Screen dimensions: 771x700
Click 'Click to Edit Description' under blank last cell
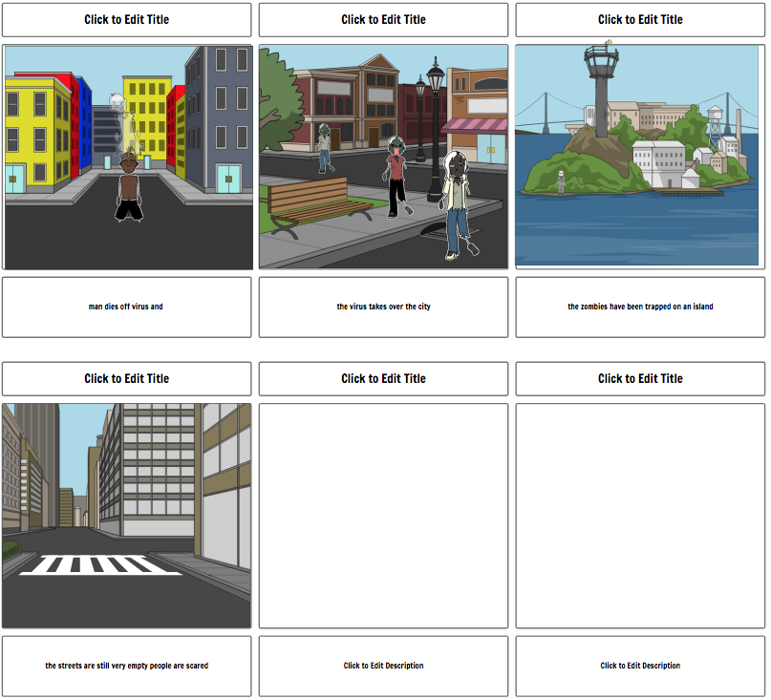click(640, 666)
